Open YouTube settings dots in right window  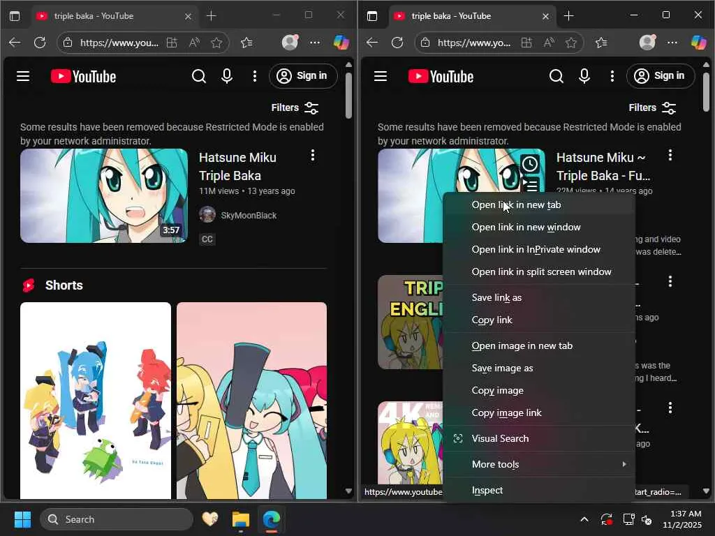(612, 76)
